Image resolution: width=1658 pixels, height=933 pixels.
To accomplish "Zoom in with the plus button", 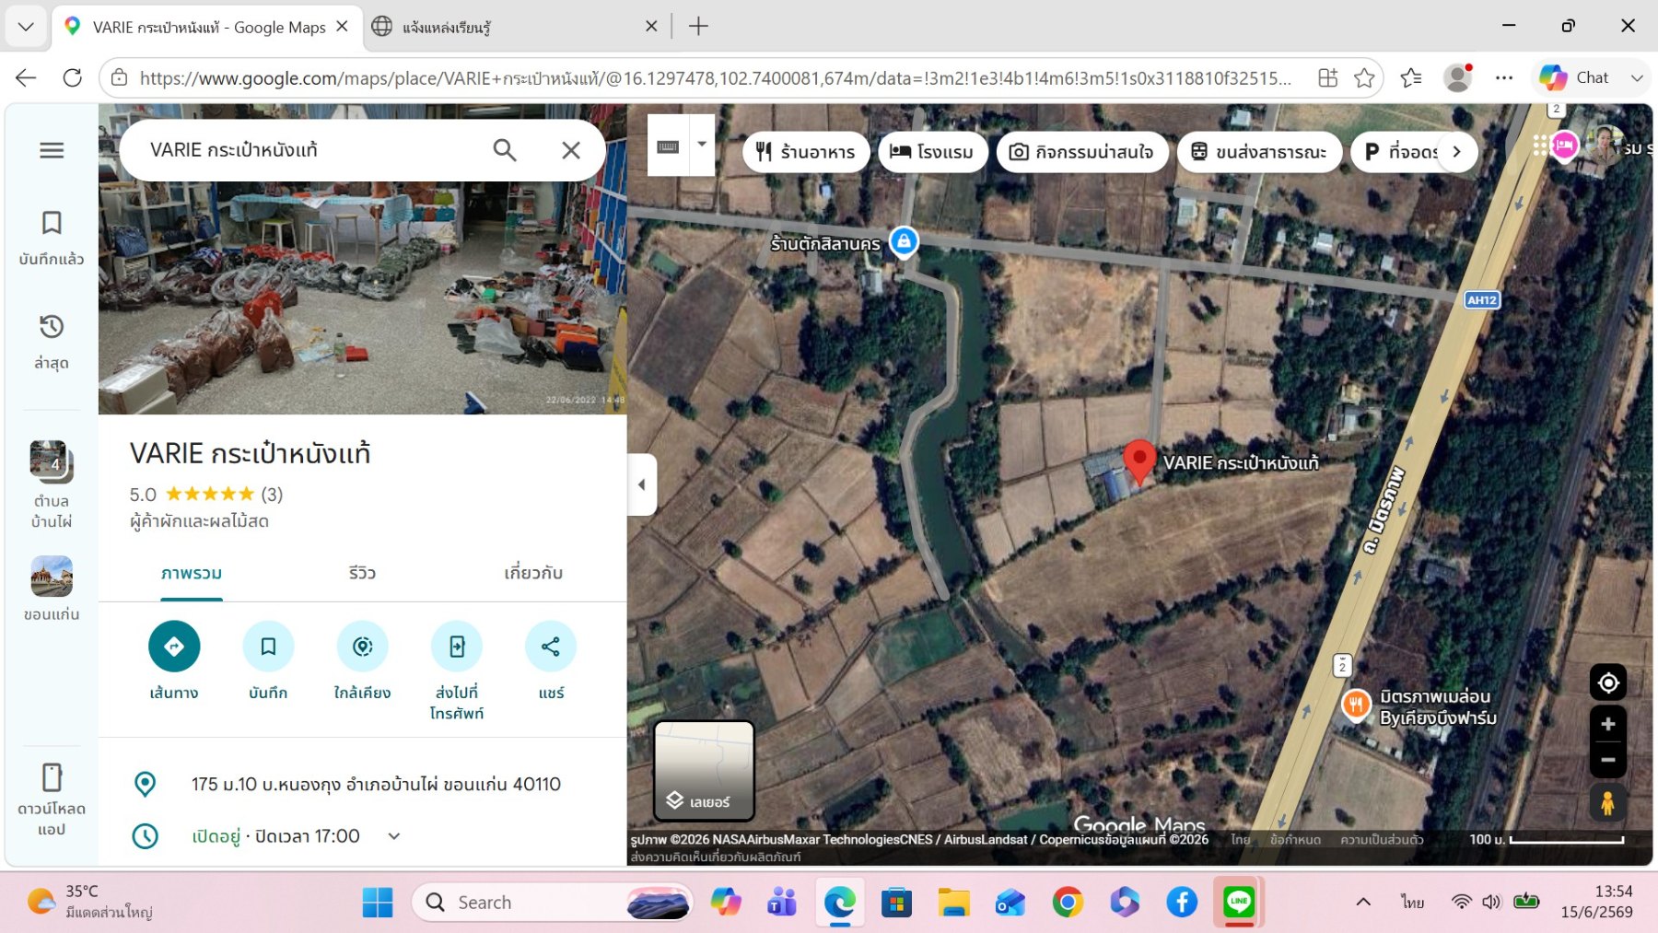I will [x=1608, y=724].
